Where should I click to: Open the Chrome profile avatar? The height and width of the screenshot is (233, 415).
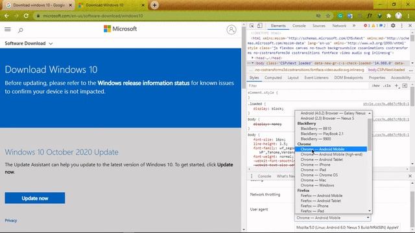[399, 16]
